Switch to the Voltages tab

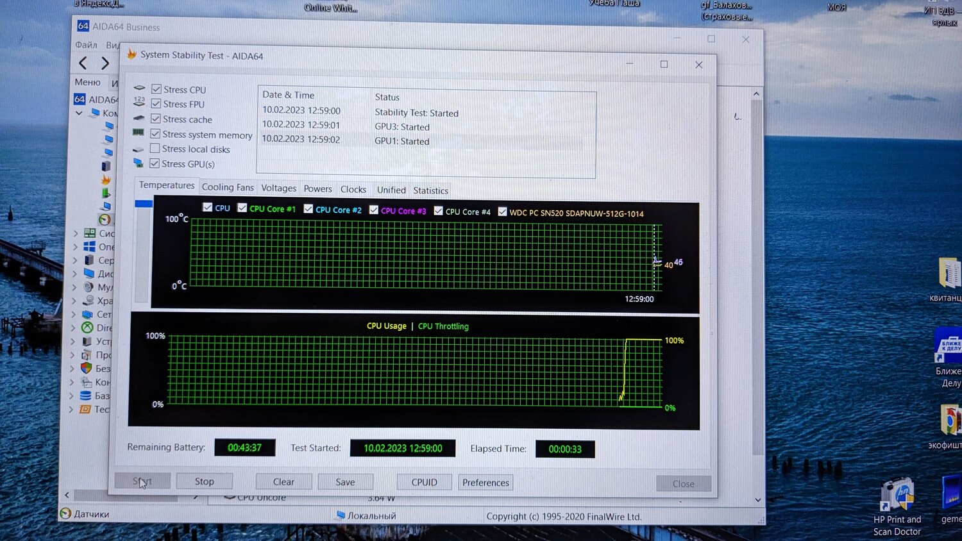click(x=278, y=188)
